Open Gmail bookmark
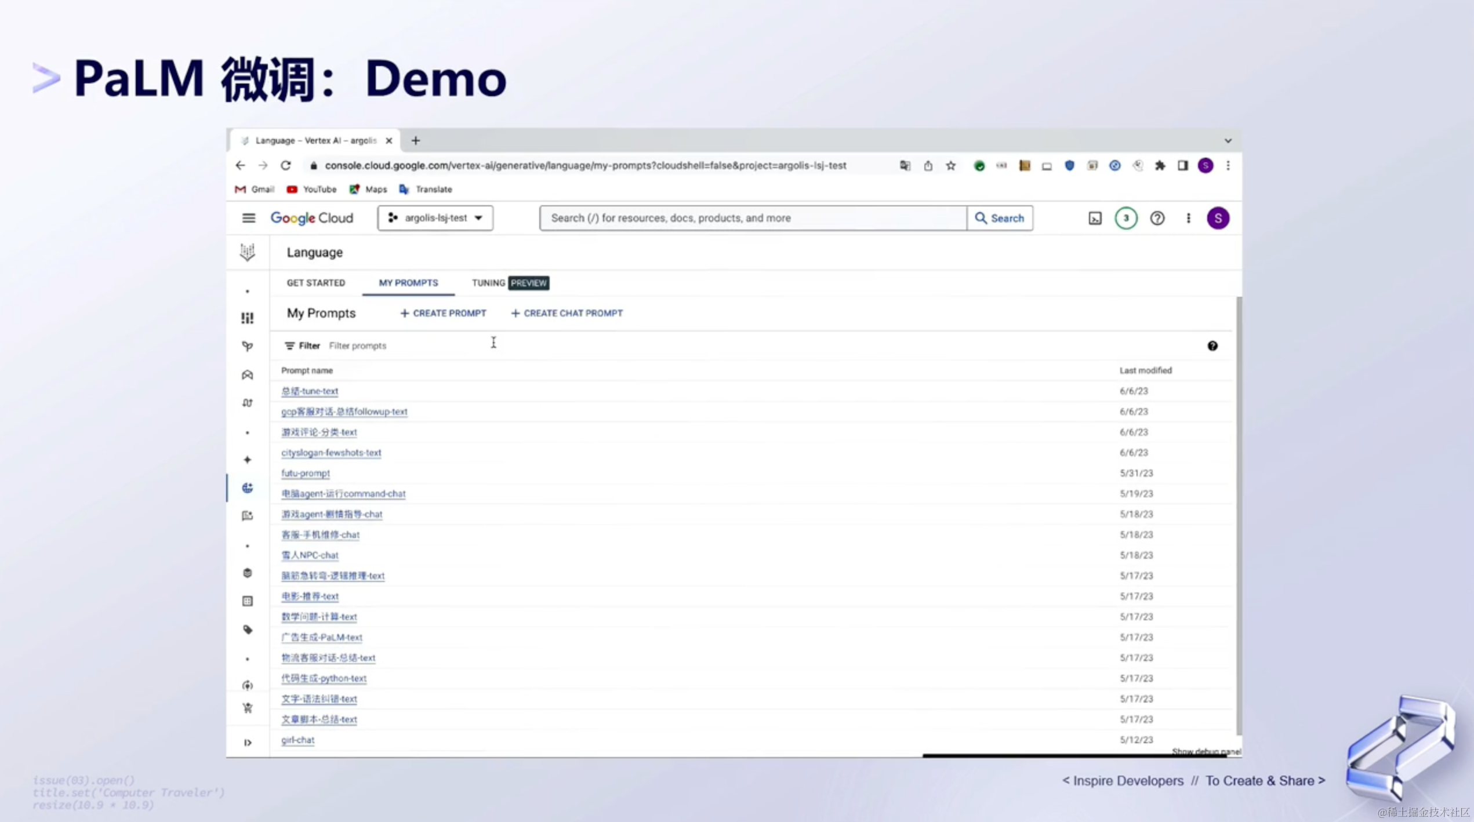Screen dimensions: 1474x822 (x=255, y=190)
